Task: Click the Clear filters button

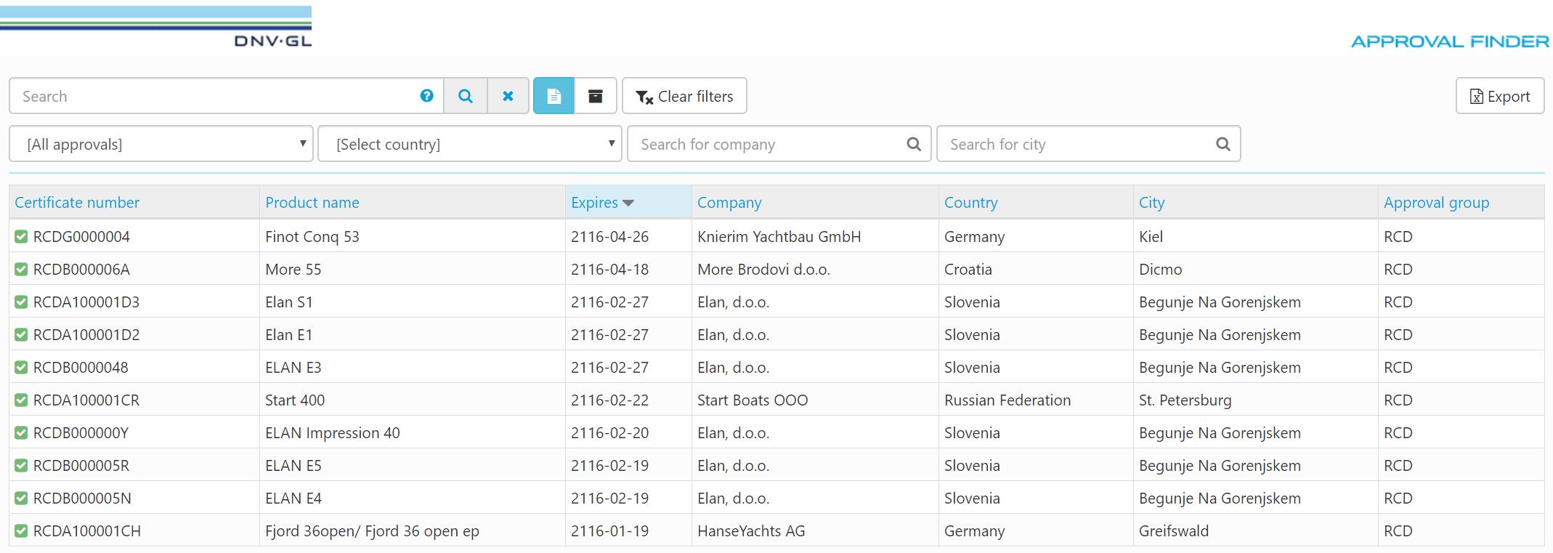Action: pyautogui.click(x=684, y=96)
